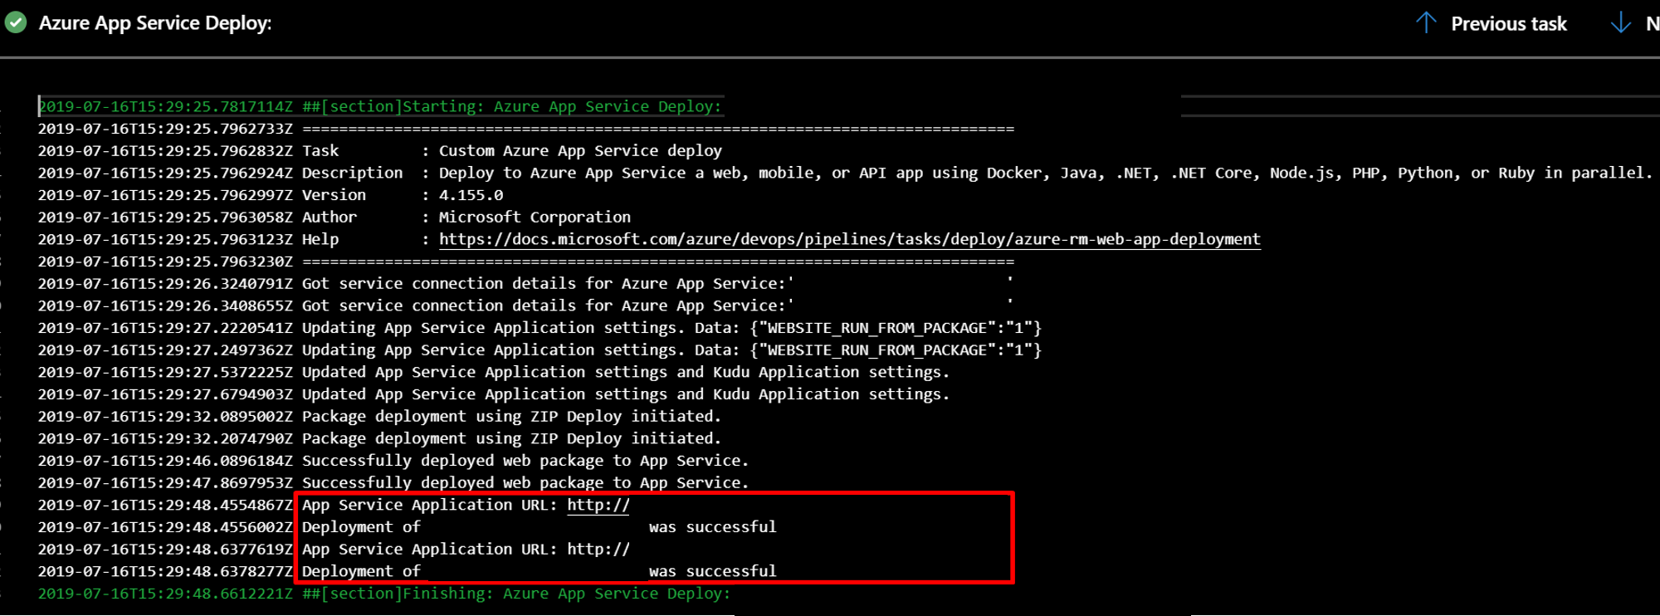The image size is (1660, 616).
Task: Select 15:29:46.0896184Z Successfully deployed line
Action: tap(393, 461)
